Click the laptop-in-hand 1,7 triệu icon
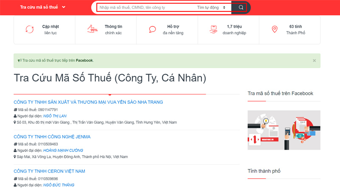This screenshot has width=340, height=188. (x=213, y=29)
